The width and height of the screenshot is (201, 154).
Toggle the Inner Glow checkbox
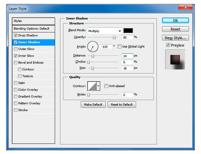click(15, 56)
